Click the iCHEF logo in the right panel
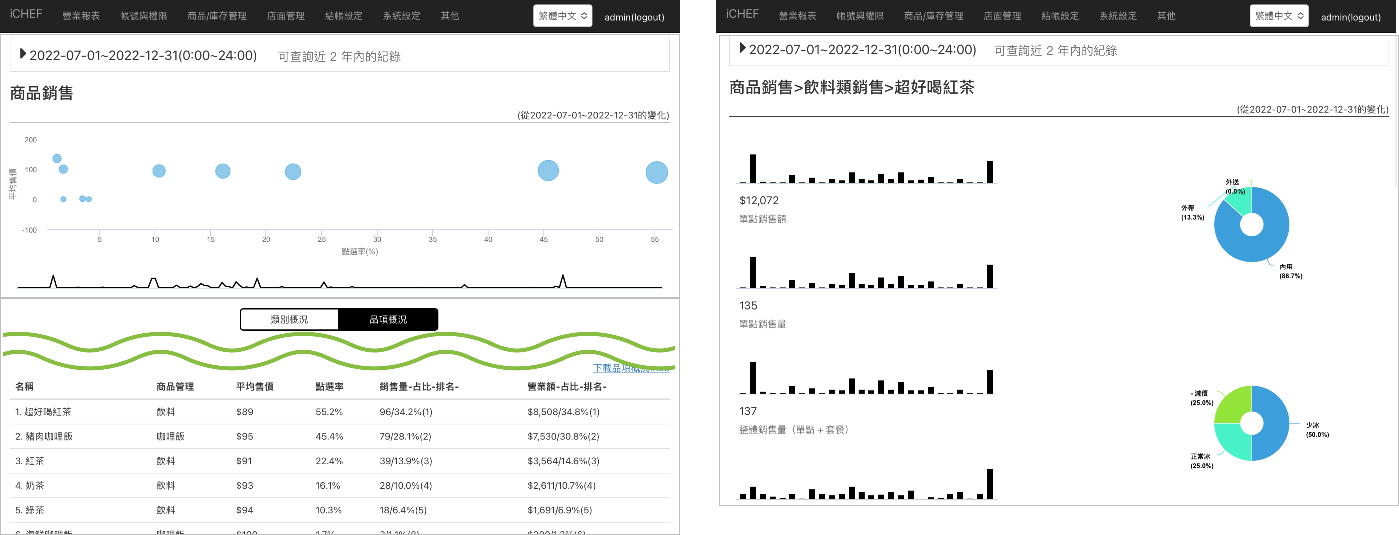Viewport: 1399px width, 535px height. 742,14
